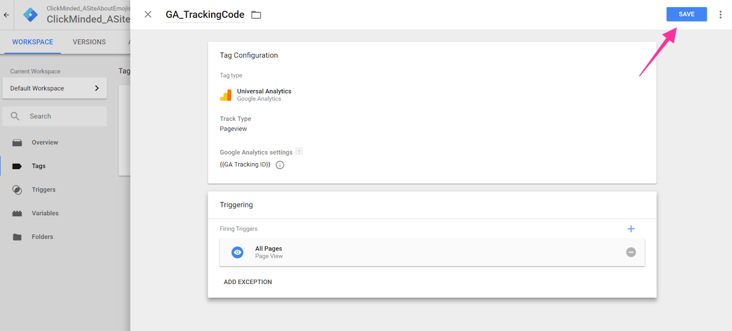Viewport: 732px width, 331px height.
Task: Click the Universal Analytics tag type icon
Action: coord(226,95)
